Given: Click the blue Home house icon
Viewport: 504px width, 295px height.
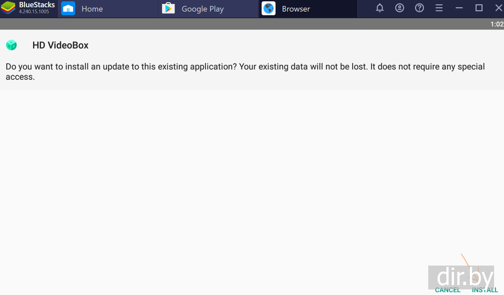Looking at the screenshot, I should pyautogui.click(x=68, y=9).
